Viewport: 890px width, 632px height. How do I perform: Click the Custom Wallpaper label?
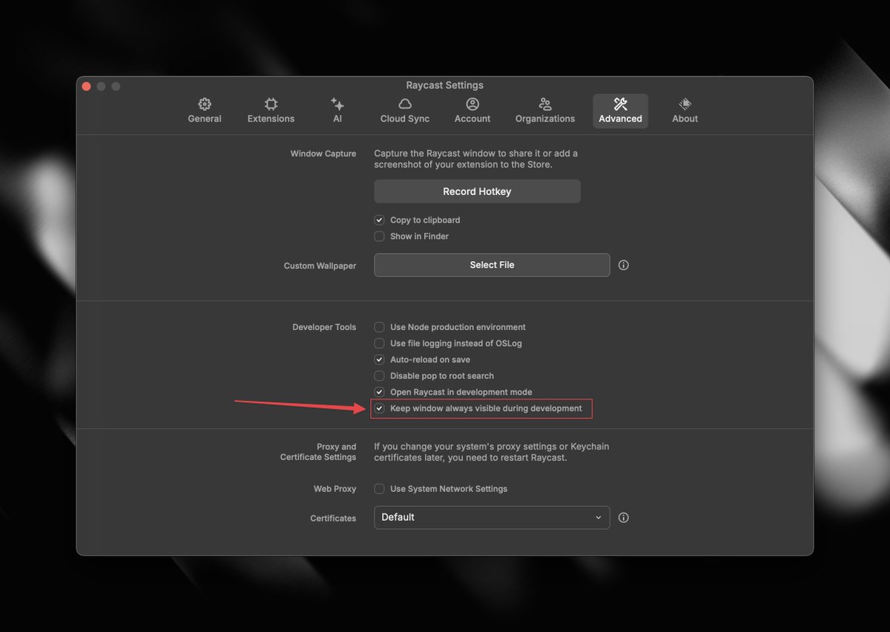[320, 266]
